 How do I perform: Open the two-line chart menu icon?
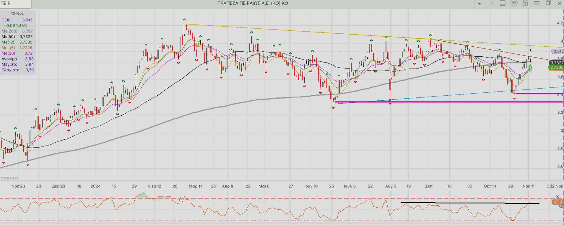pos(537,3)
